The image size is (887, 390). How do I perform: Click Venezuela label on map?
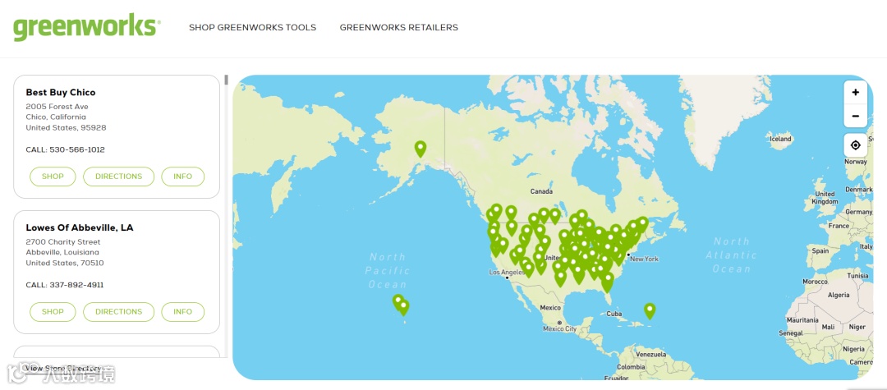click(650, 355)
